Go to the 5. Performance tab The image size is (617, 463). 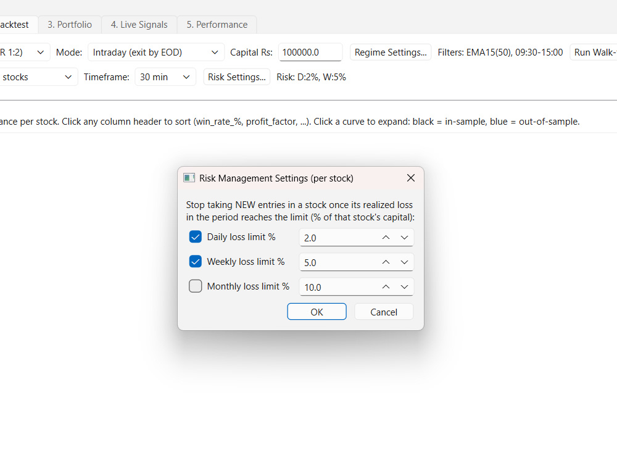(217, 25)
